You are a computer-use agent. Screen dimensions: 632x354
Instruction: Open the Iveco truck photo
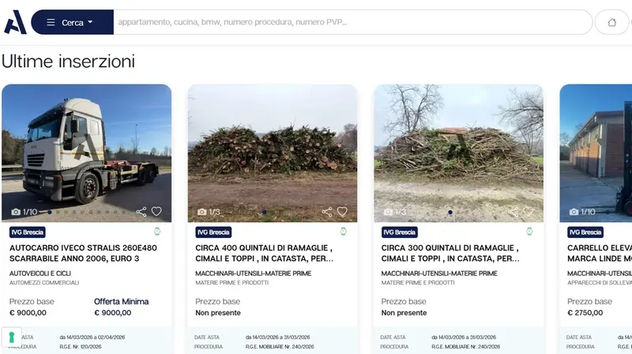87,153
